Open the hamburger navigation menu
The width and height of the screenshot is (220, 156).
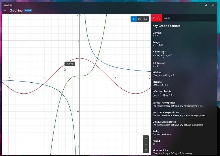[x=5, y=10]
